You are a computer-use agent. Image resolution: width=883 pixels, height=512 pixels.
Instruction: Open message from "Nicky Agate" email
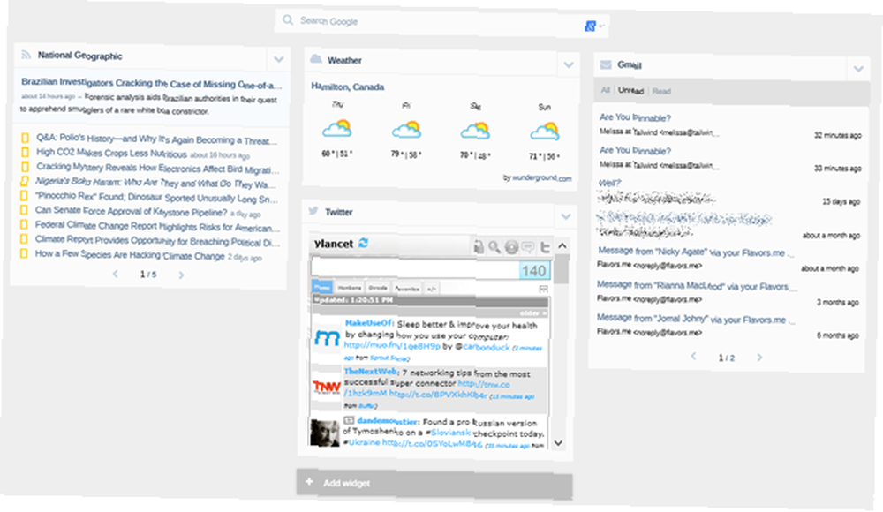696,252
